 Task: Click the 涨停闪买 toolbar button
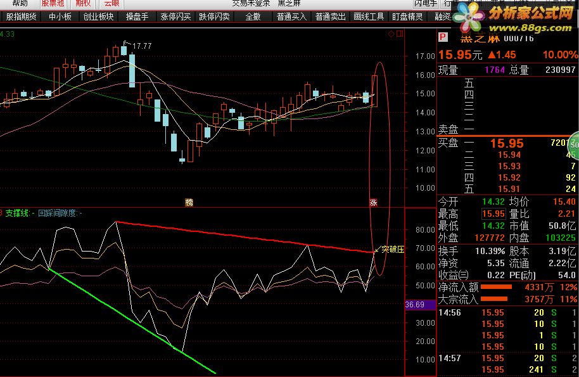(175, 16)
